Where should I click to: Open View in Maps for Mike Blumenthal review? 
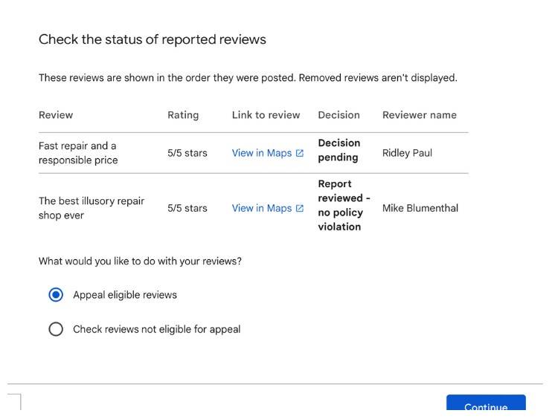(268, 208)
